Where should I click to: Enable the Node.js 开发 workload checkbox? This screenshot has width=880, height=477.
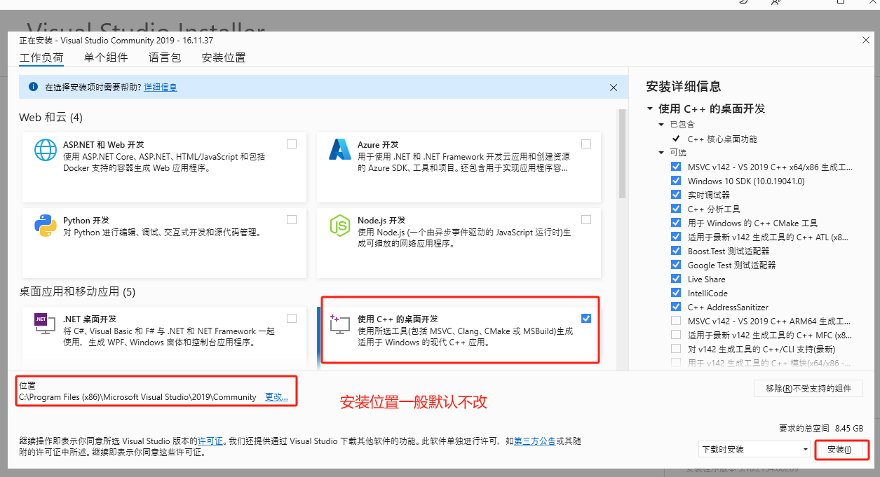coord(586,219)
